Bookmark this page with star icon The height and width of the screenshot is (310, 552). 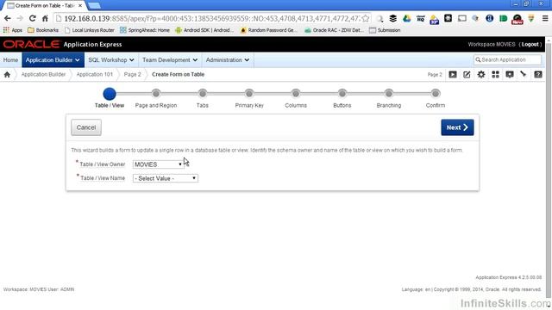coord(366,18)
